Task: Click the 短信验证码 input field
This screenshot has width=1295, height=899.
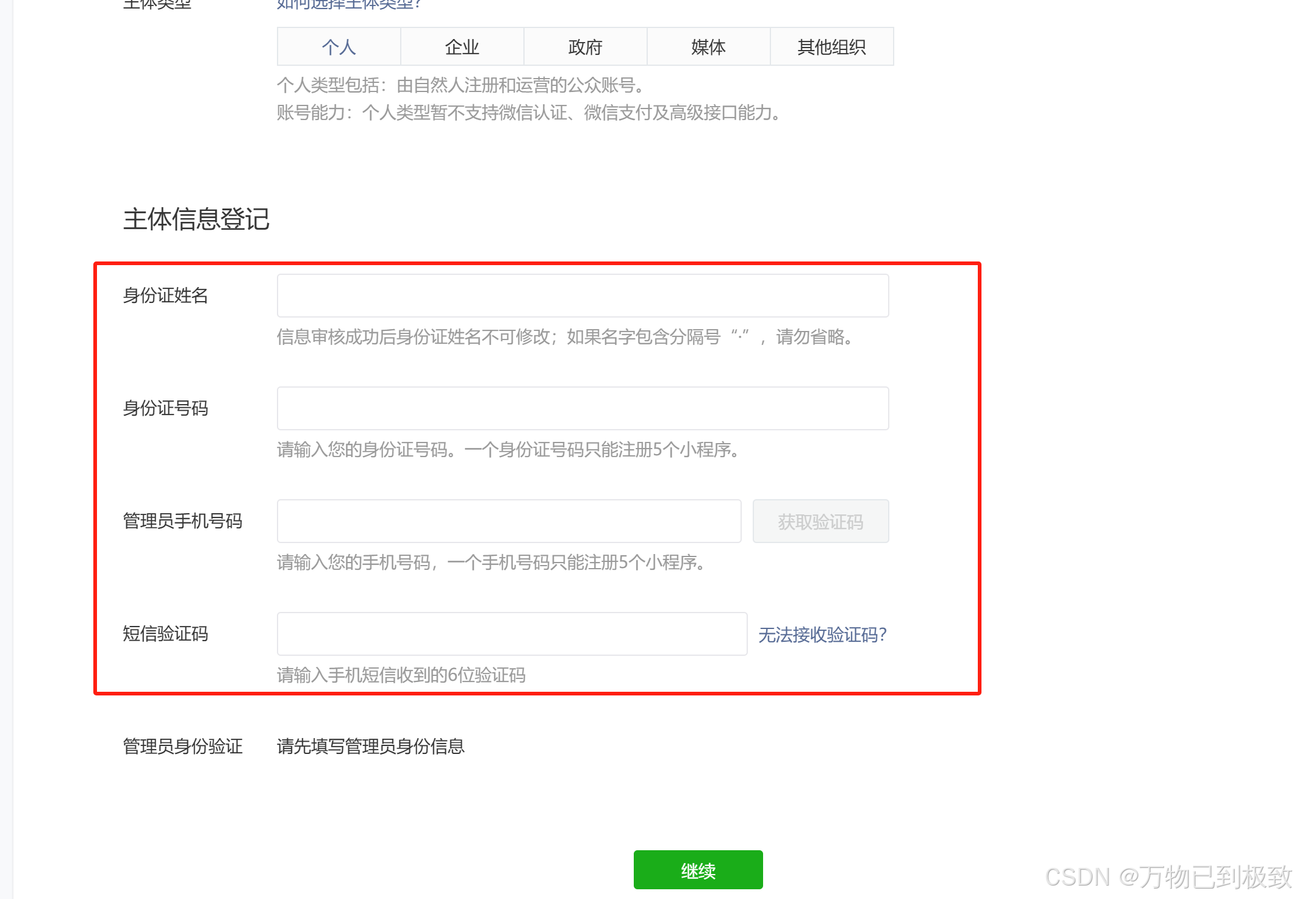Action: point(512,634)
